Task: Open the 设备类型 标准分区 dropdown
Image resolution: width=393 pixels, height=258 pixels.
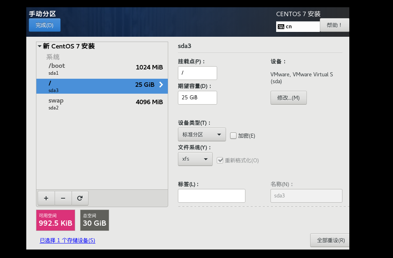Action: pyautogui.click(x=202, y=134)
